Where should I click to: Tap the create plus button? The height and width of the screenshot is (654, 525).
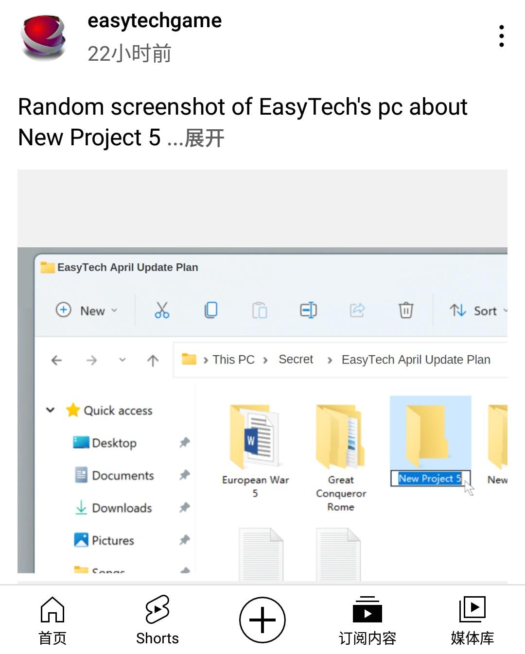tap(262, 620)
